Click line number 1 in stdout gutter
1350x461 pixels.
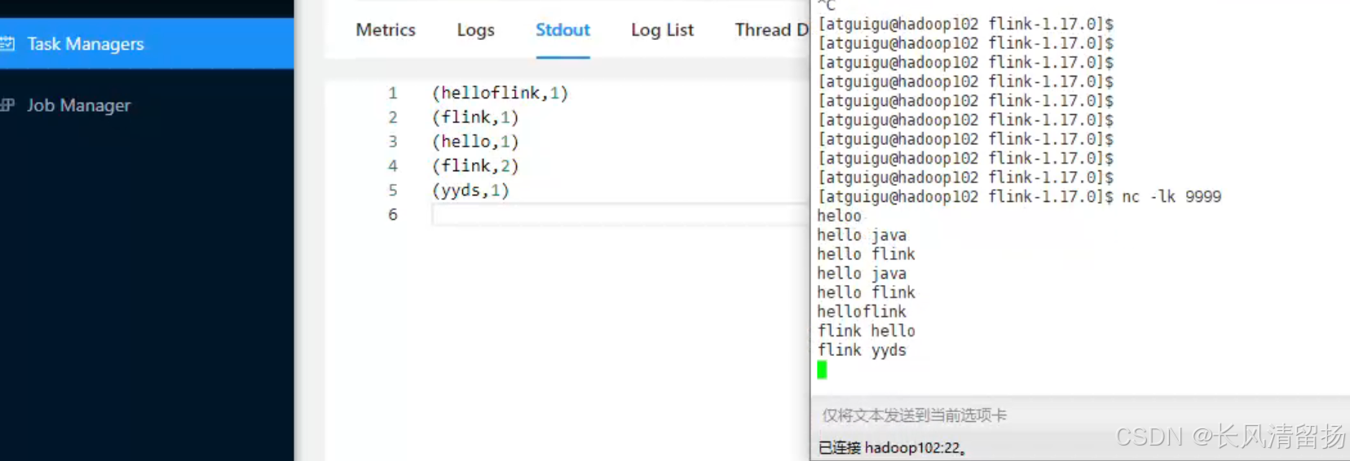(x=393, y=93)
